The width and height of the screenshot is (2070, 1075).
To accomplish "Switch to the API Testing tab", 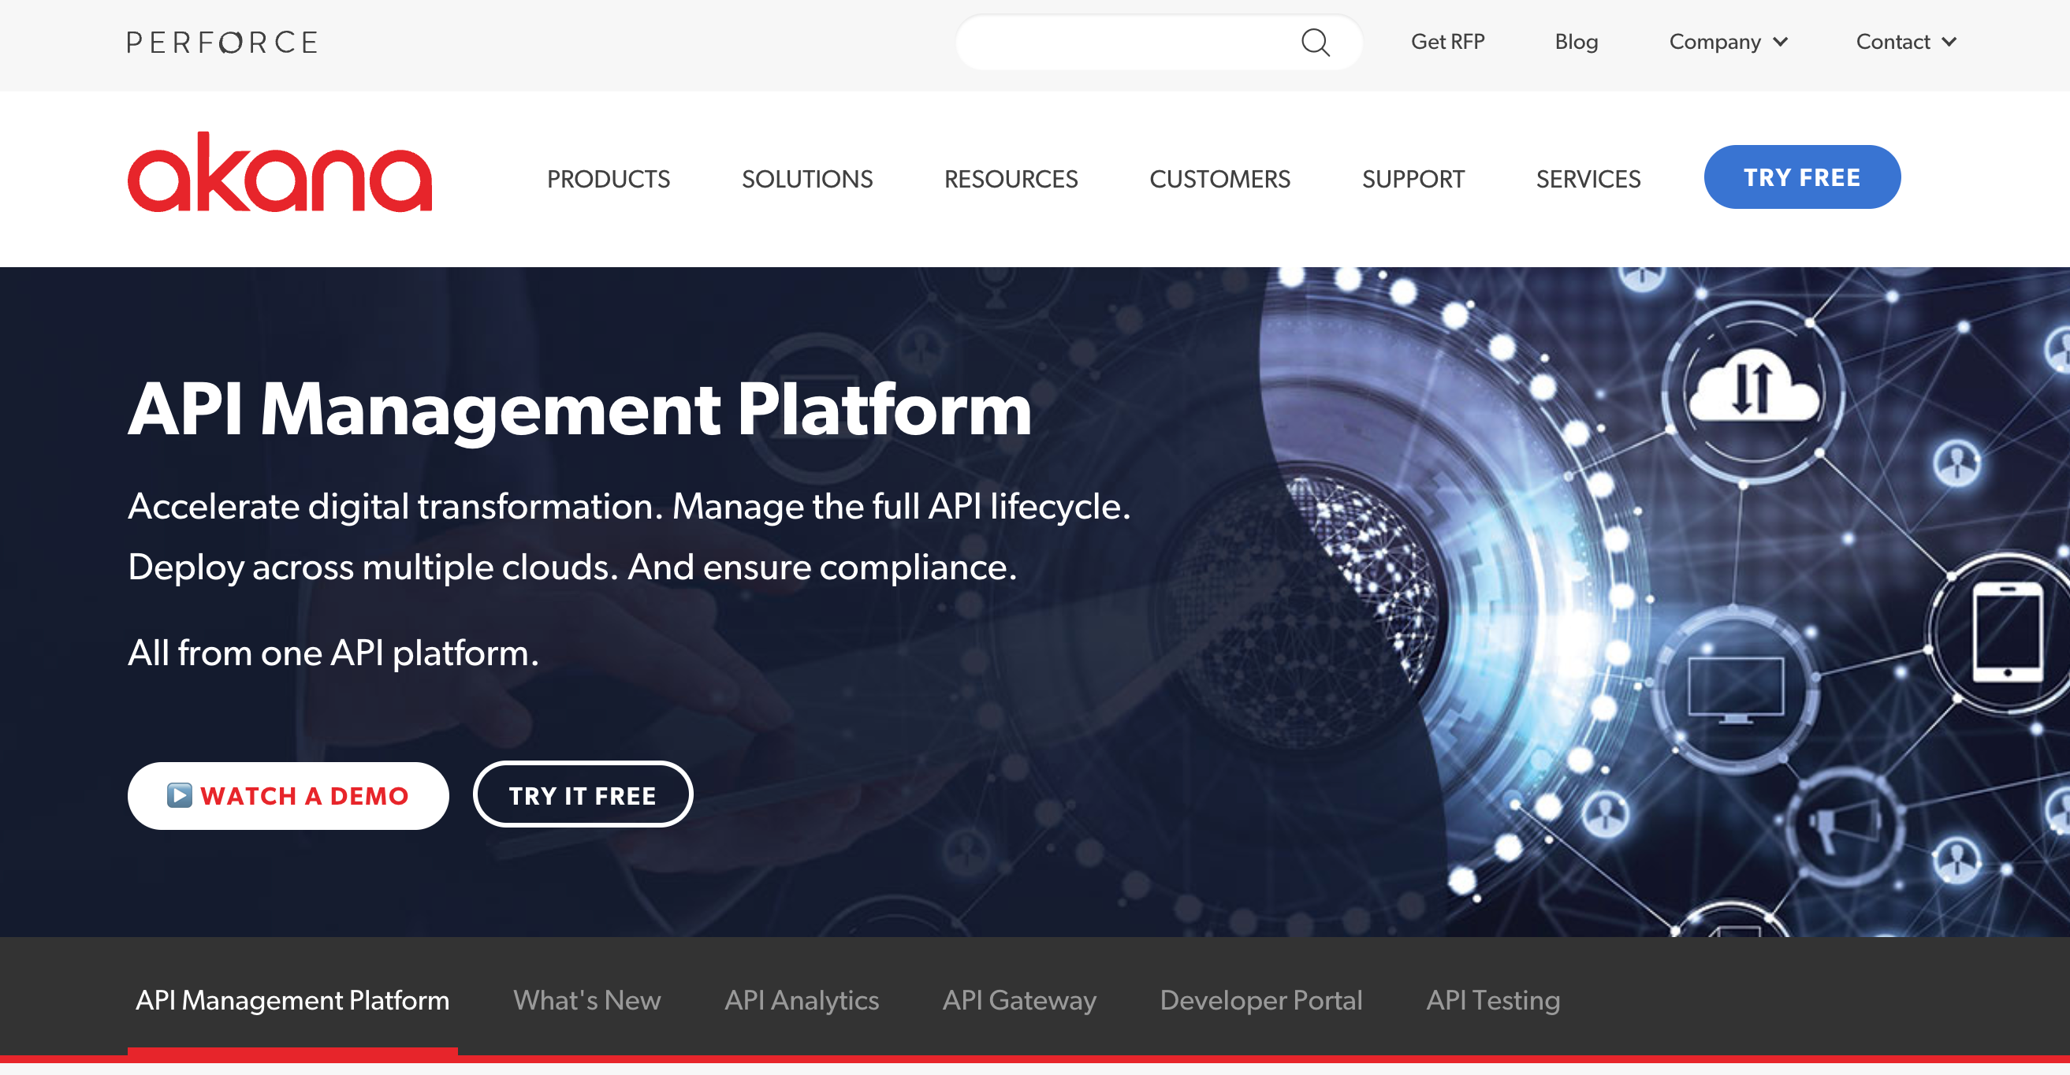I will tap(1493, 1000).
